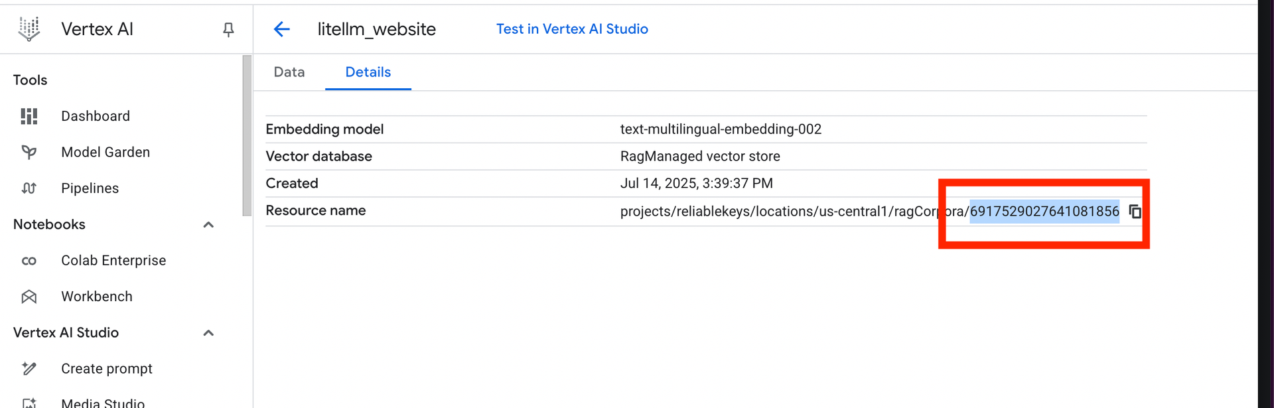This screenshot has height=408, width=1274.
Task: Open Colab Enterprise using its icon
Action: click(29, 260)
